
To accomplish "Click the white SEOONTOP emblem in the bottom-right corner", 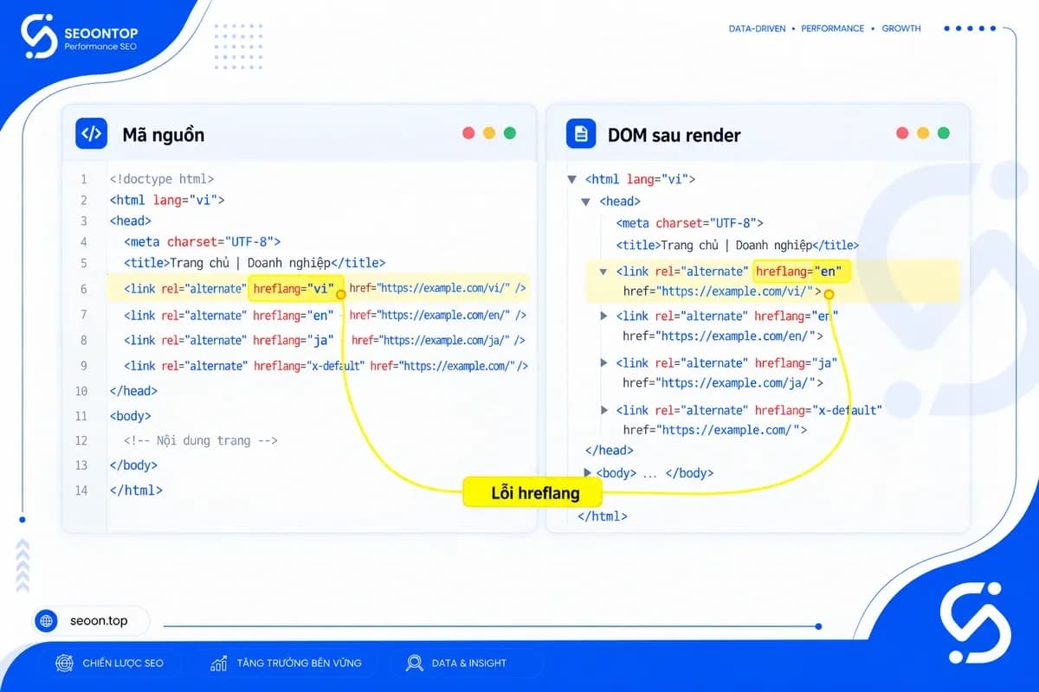I will [x=975, y=623].
